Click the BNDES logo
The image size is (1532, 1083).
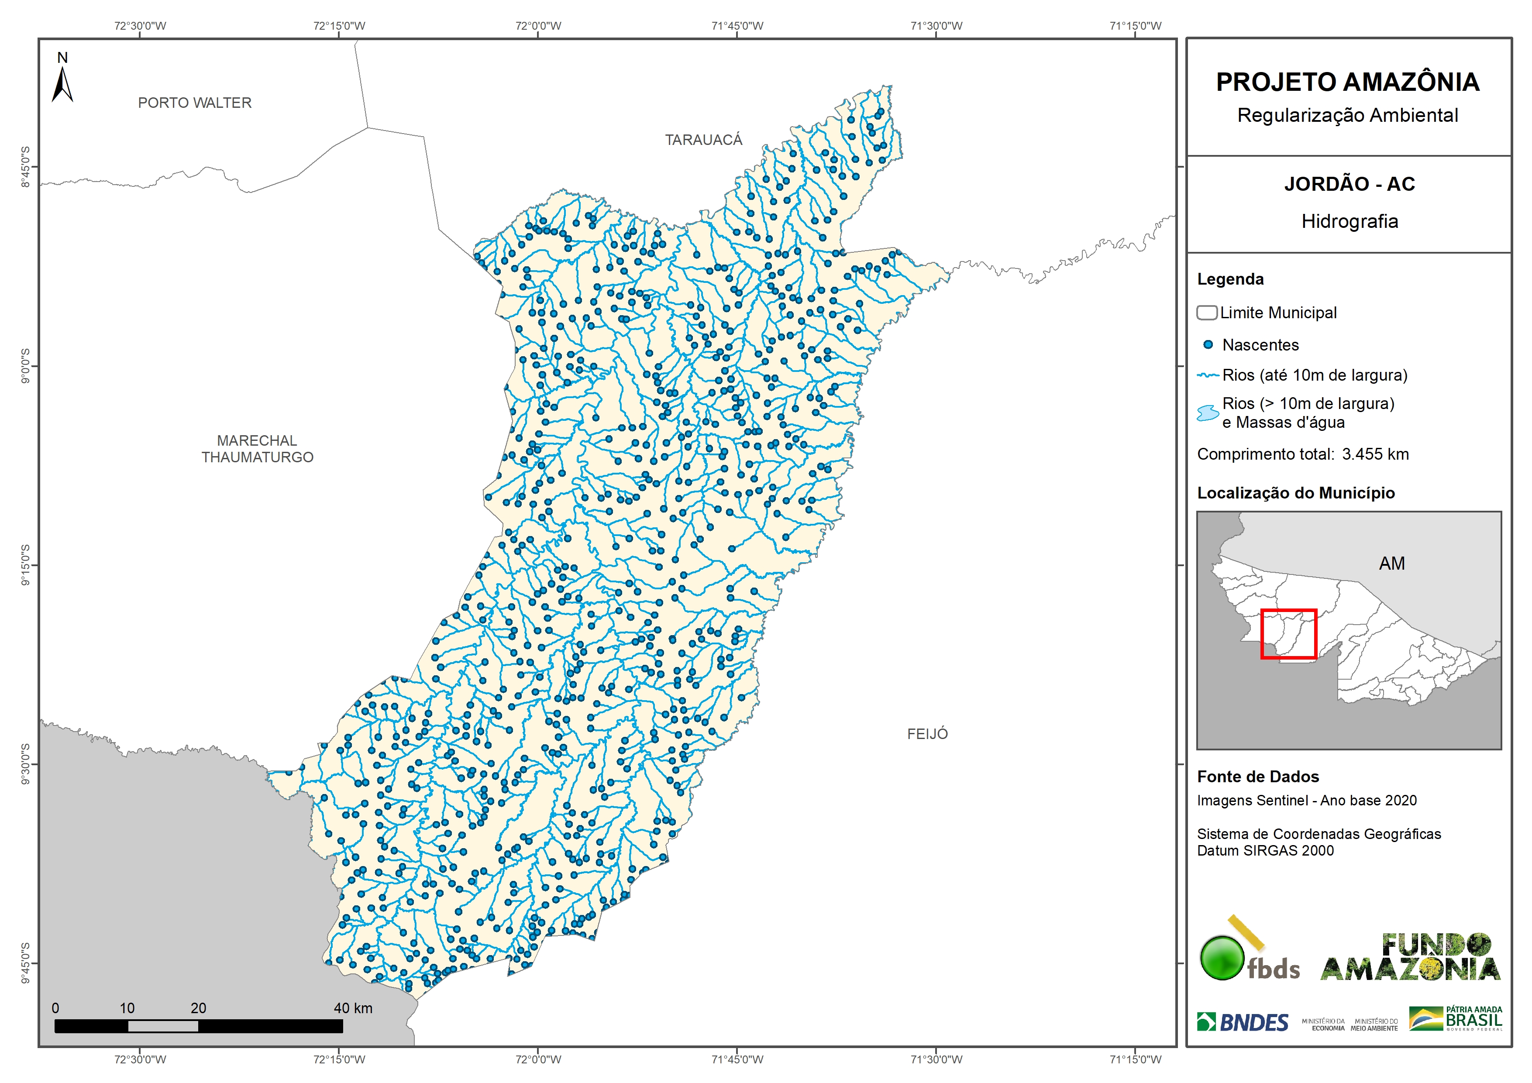1243,1022
